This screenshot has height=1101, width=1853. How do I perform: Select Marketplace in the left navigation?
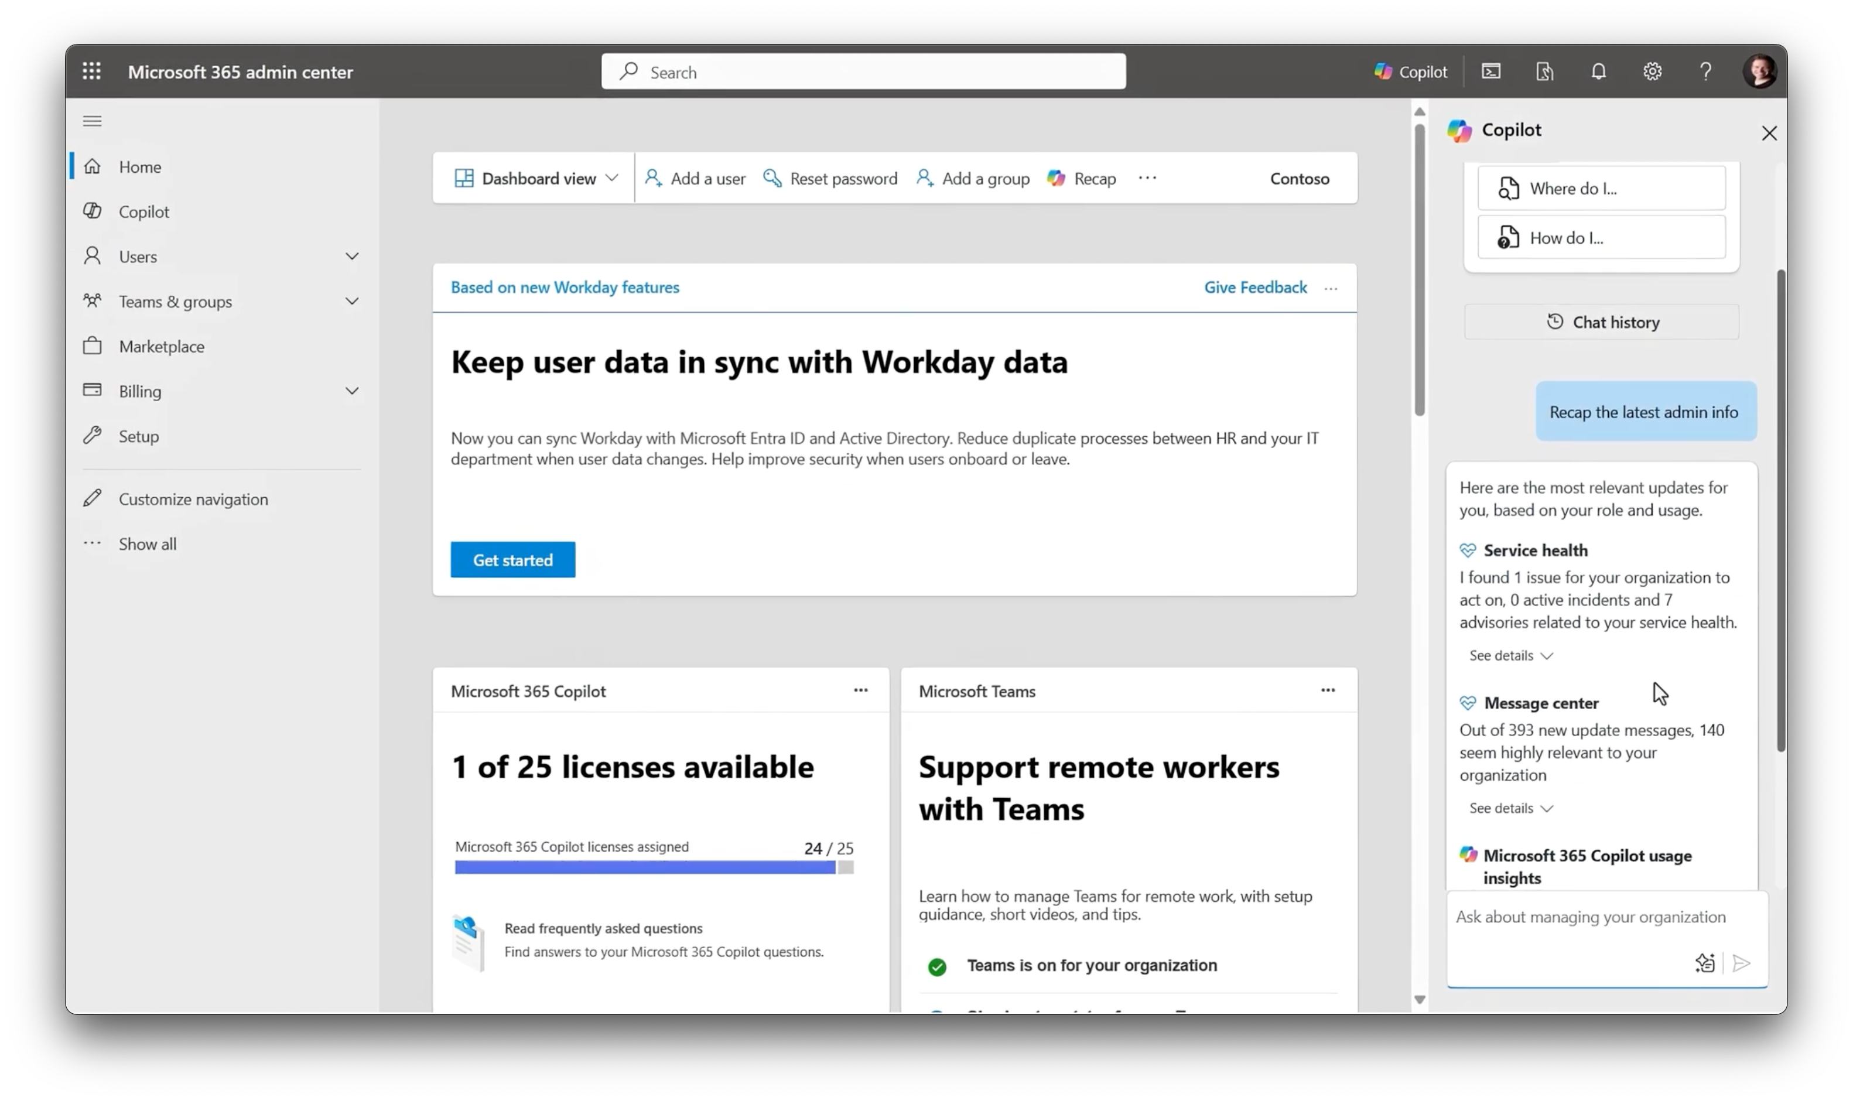pos(161,347)
